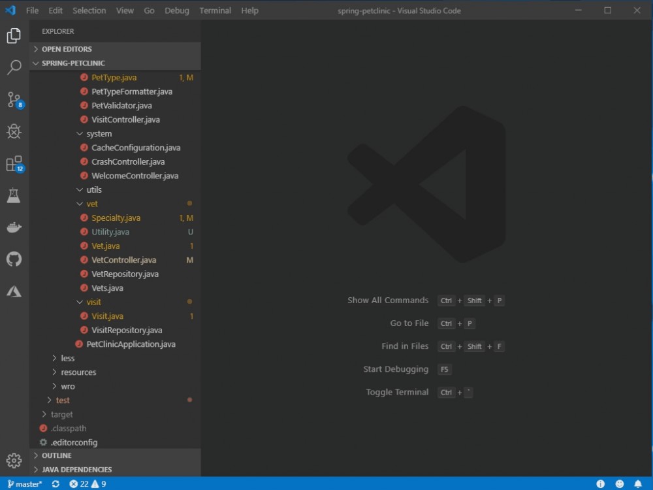Image resolution: width=653 pixels, height=490 pixels.
Task: Expand the Open Editors section
Action: pyautogui.click(x=116, y=49)
